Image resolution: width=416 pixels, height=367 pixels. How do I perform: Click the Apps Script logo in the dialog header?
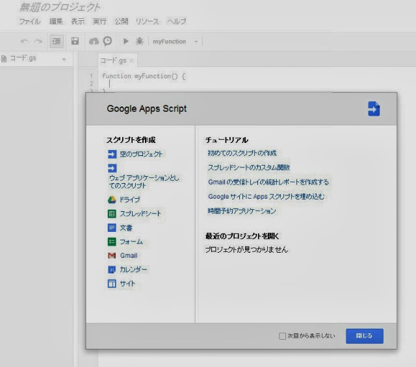click(374, 108)
